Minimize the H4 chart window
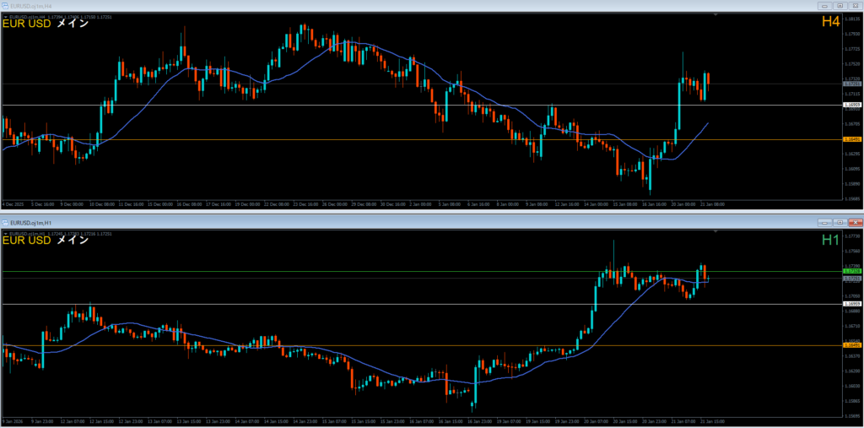864x428 pixels. (825, 5)
